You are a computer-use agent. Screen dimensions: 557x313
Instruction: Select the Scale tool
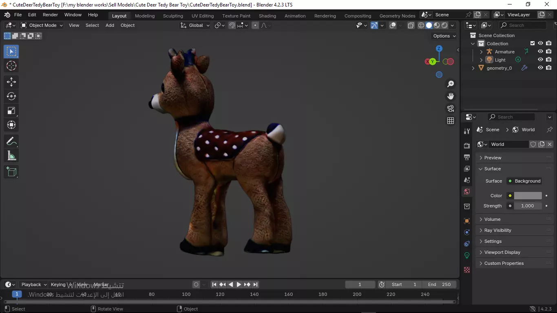(x=11, y=110)
